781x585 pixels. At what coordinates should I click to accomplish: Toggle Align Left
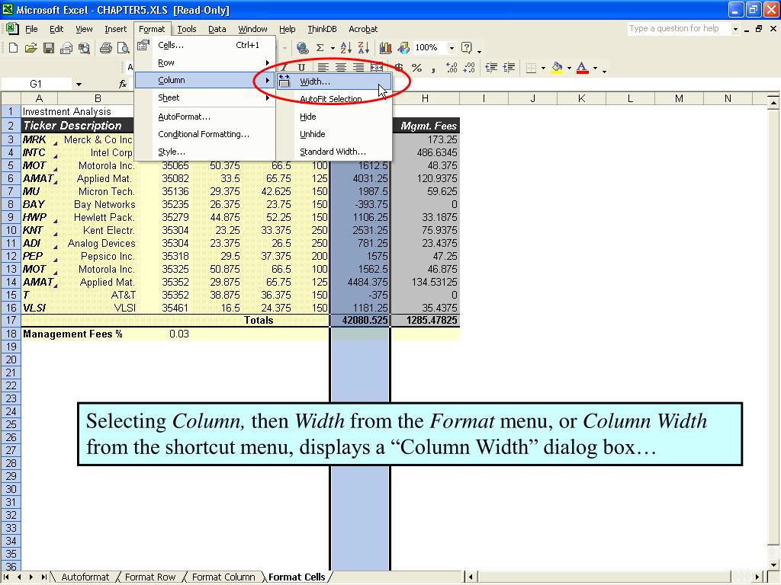pyautogui.click(x=323, y=68)
